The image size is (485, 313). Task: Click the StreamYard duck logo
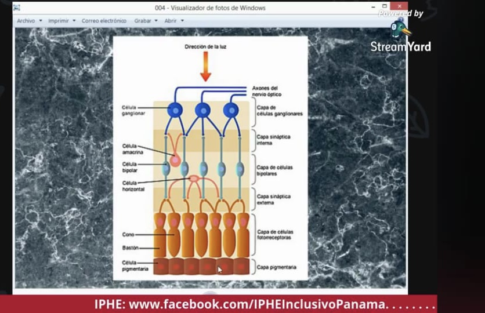click(401, 29)
